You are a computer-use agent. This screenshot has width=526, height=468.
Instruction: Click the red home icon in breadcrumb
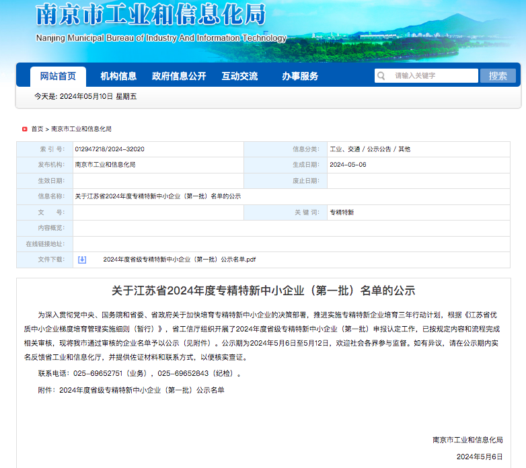[25, 129]
